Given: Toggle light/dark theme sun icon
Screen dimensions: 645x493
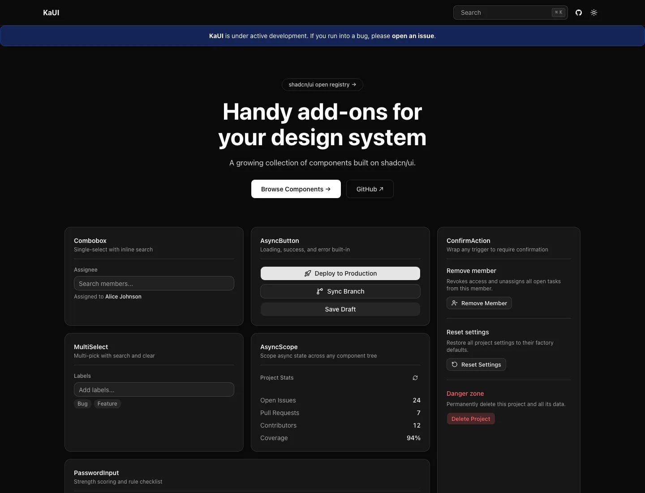Looking at the screenshot, I should (594, 13).
